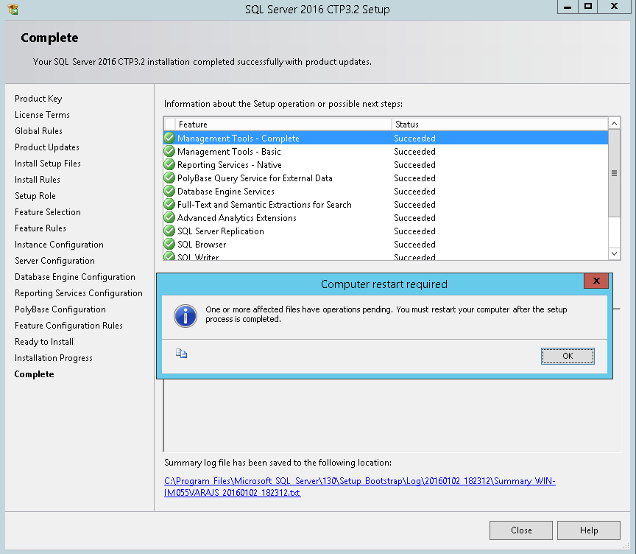The image size is (636, 554).
Task: Click Ready to Install step in sidebar
Action: click(x=44, y=342)
